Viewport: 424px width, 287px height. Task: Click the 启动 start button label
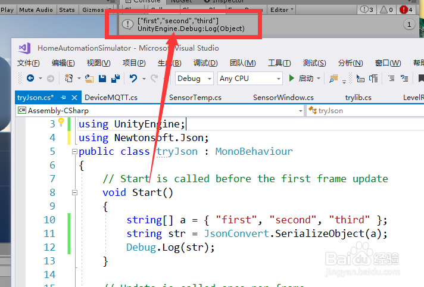coord(306,79)
